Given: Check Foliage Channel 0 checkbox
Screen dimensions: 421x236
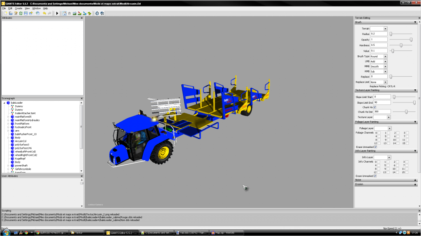Looking at the screenshot, I should pyautogui.click(x=379, y=133).
